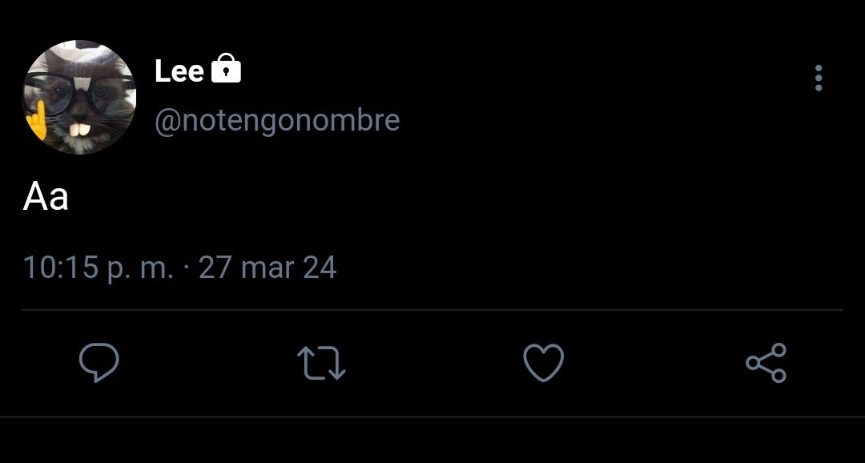
Task: Expand the three-dot more options menu
Action: click(x=818, y=78)
